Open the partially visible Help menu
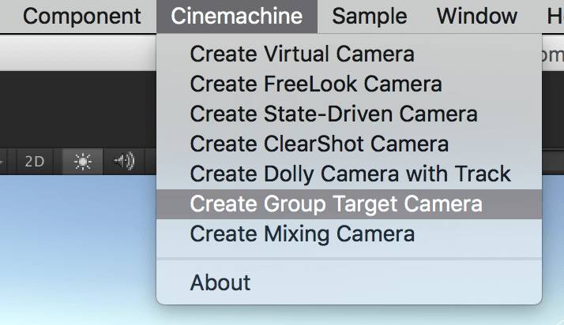The width and height of the screenshot is (564, 325). [x=554, y=16]
